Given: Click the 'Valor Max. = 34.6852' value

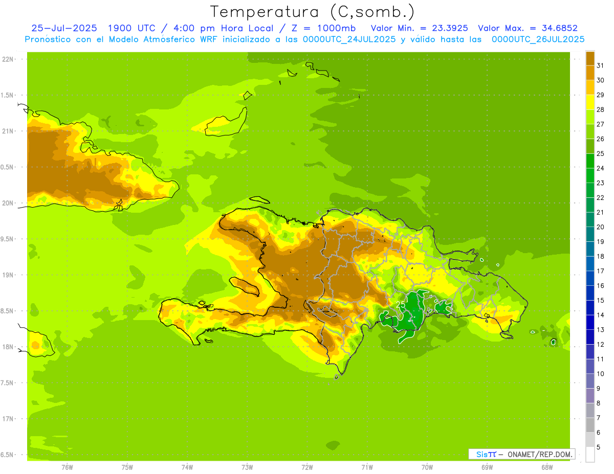Looking at the screenshot, I should [x=527, y=28].
